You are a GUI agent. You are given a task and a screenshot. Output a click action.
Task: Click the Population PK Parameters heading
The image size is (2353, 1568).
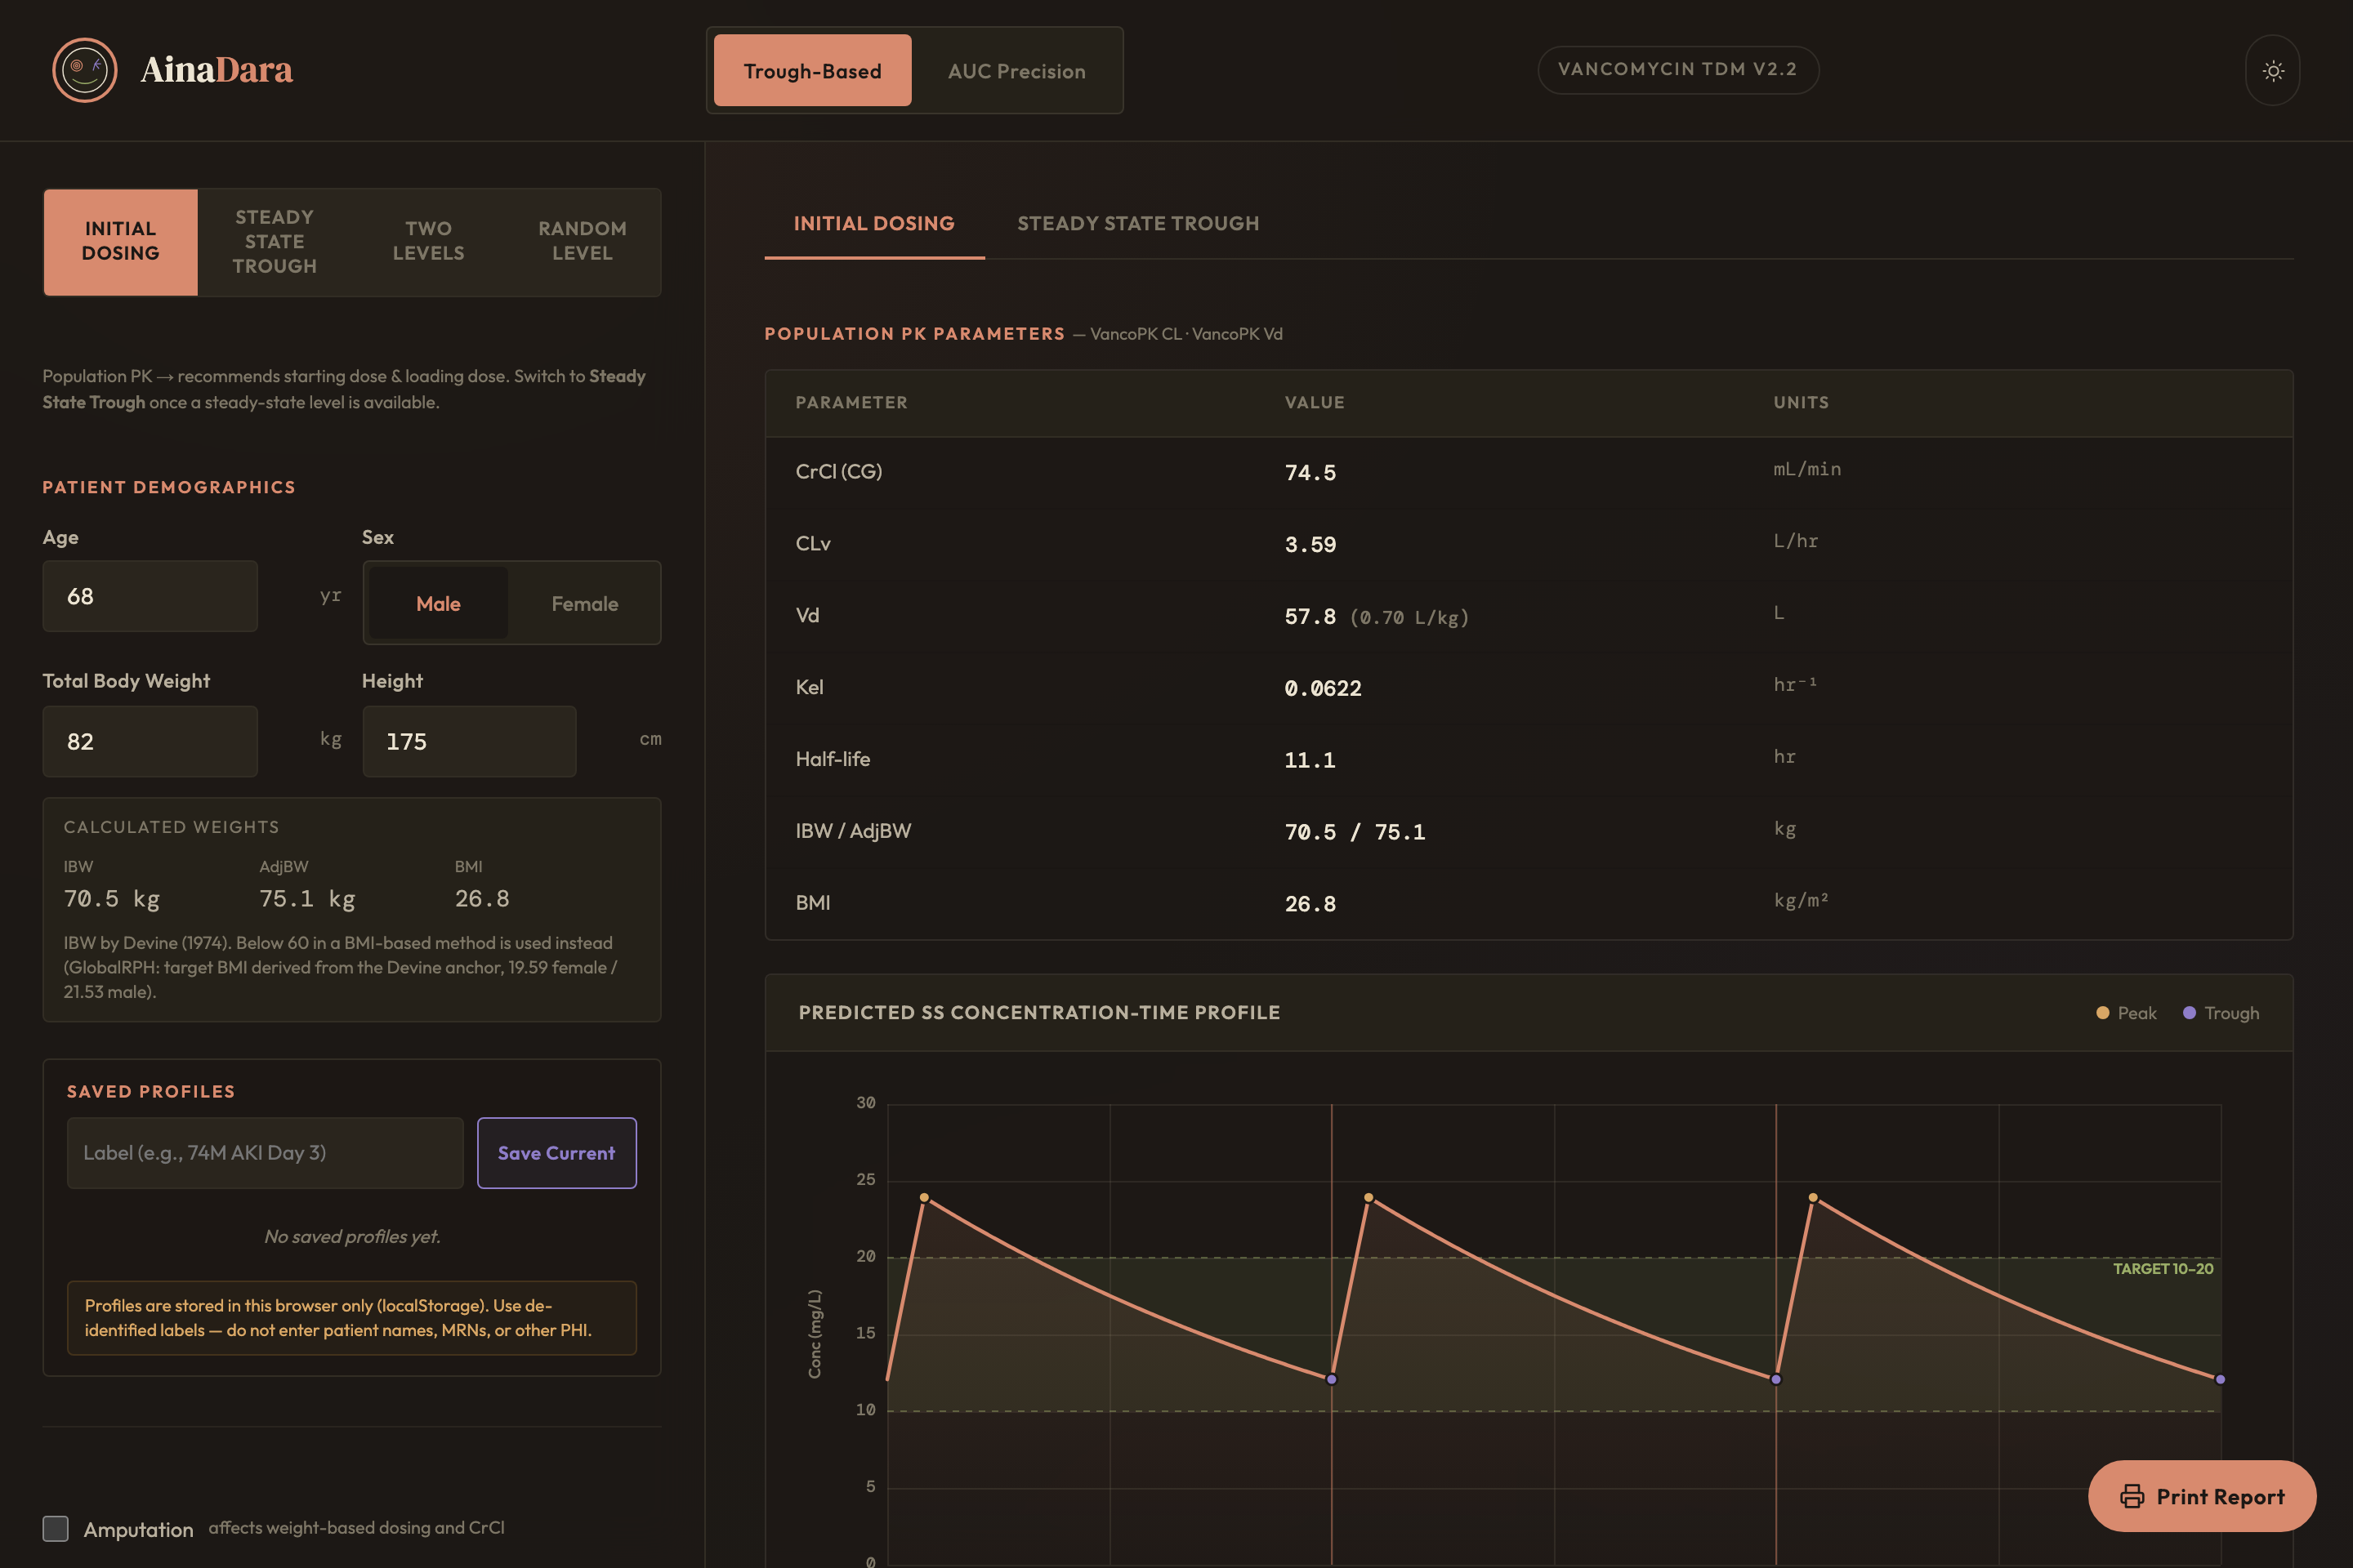point(914,334)
